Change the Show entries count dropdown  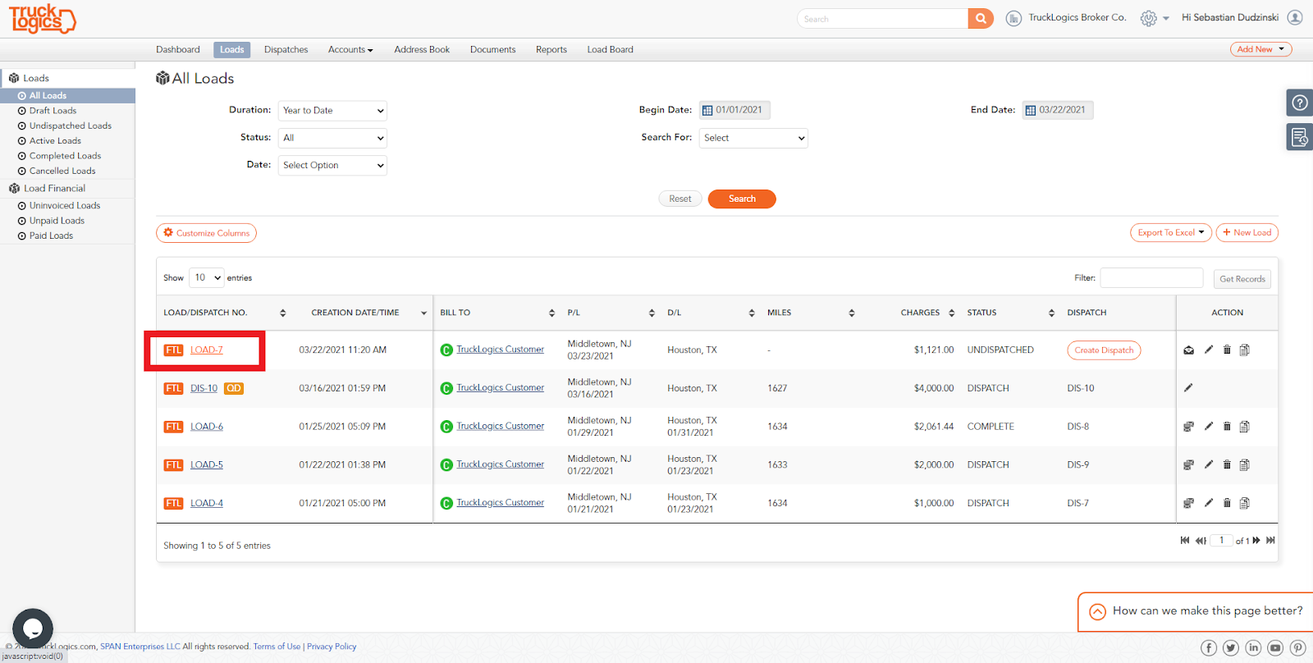tap(207, 277)
